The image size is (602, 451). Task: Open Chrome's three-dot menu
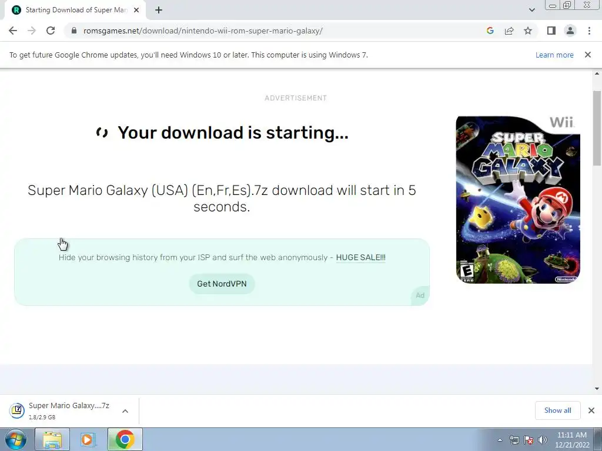click(589, 31)
